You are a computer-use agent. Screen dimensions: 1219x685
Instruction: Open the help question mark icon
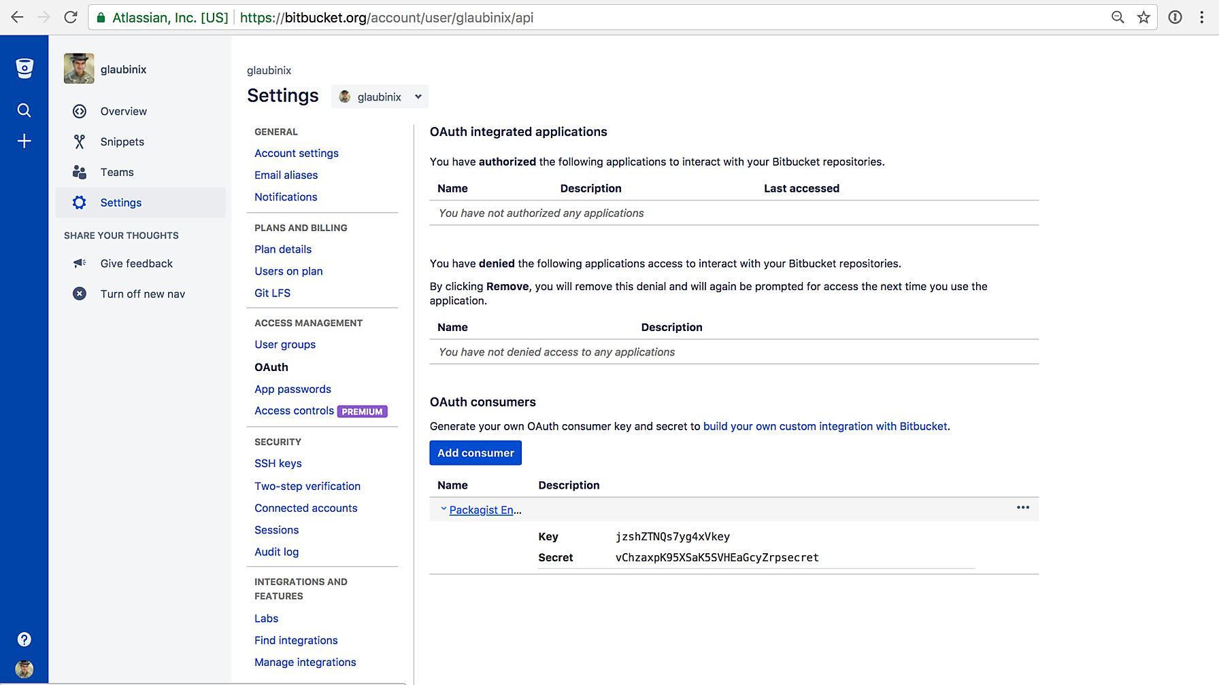tap(24, 639)
